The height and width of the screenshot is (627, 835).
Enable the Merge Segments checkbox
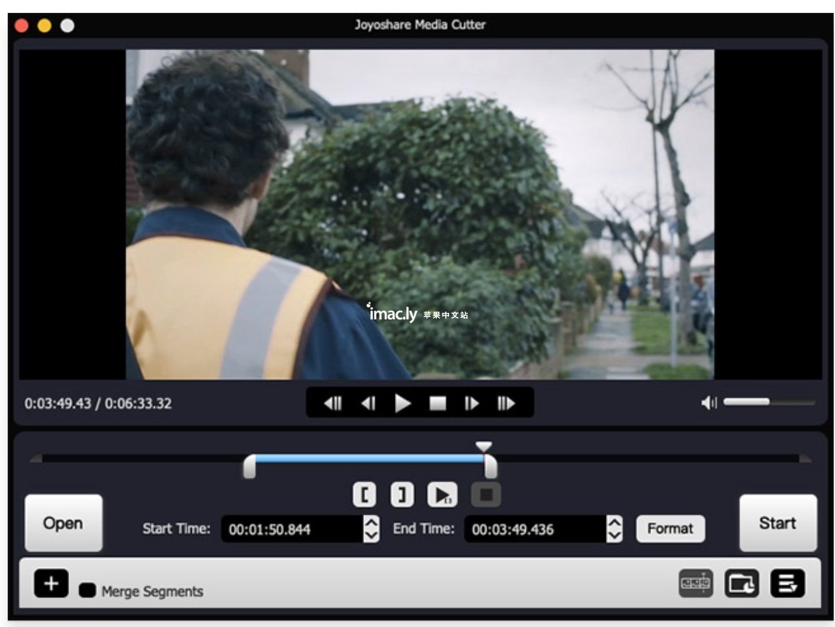pyautogui.click(x=88, y=591)
